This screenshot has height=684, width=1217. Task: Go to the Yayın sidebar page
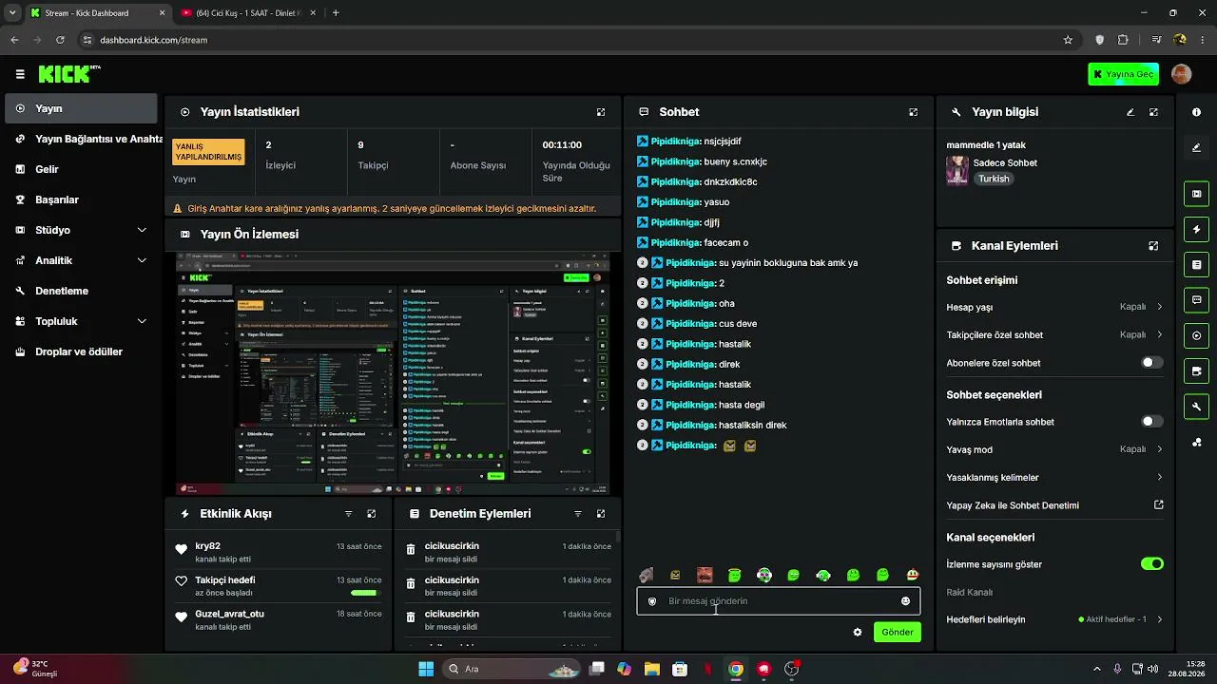[80, 108]
